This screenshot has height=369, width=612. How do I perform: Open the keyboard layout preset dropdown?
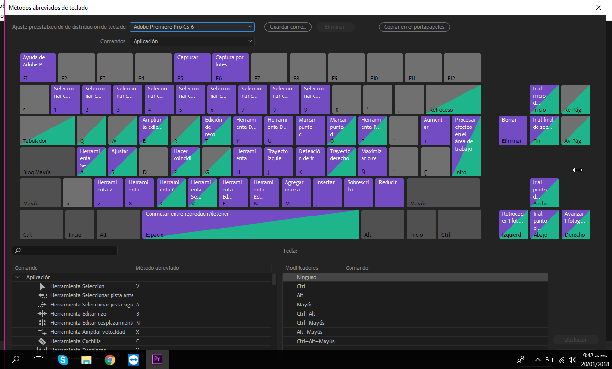click(192, 27)
